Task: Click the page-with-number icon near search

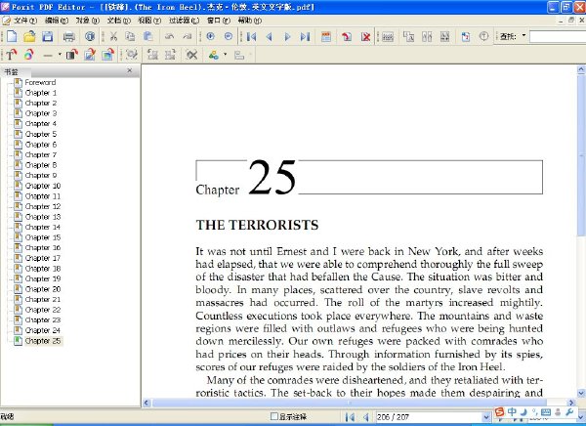Action: click(x=465, y=36)
